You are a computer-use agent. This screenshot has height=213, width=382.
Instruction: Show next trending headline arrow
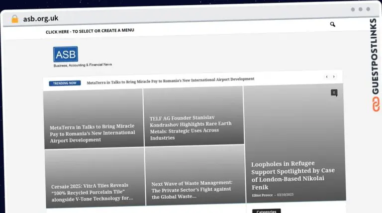[x=334, y=77]
